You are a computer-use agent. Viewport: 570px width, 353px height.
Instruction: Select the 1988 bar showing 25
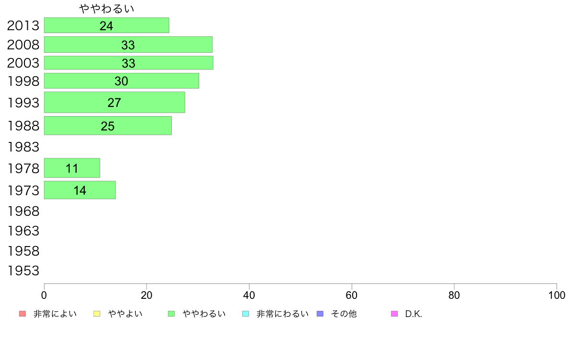click(108, 126)
